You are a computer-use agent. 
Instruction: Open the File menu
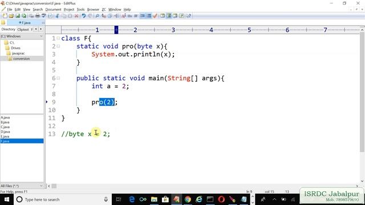pos(10,10)
